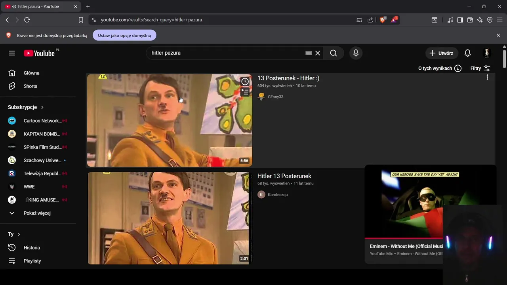The image size is (507, 285).
Task: Play the 5:56 video thumbnail
Action: [x=170, y=120]
